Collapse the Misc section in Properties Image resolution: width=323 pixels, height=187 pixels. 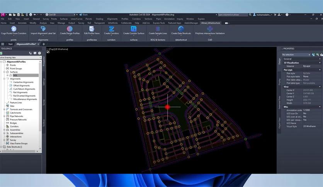pos(320,107)
